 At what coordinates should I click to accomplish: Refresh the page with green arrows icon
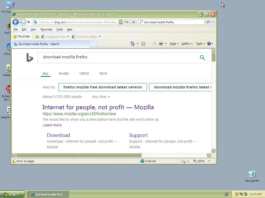coord(127,22)
